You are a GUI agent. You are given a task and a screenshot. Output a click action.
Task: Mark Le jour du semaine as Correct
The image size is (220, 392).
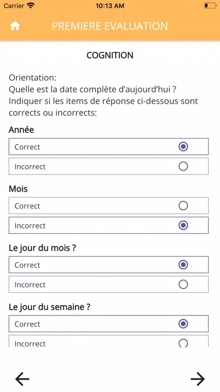click(x=183, y=324)
